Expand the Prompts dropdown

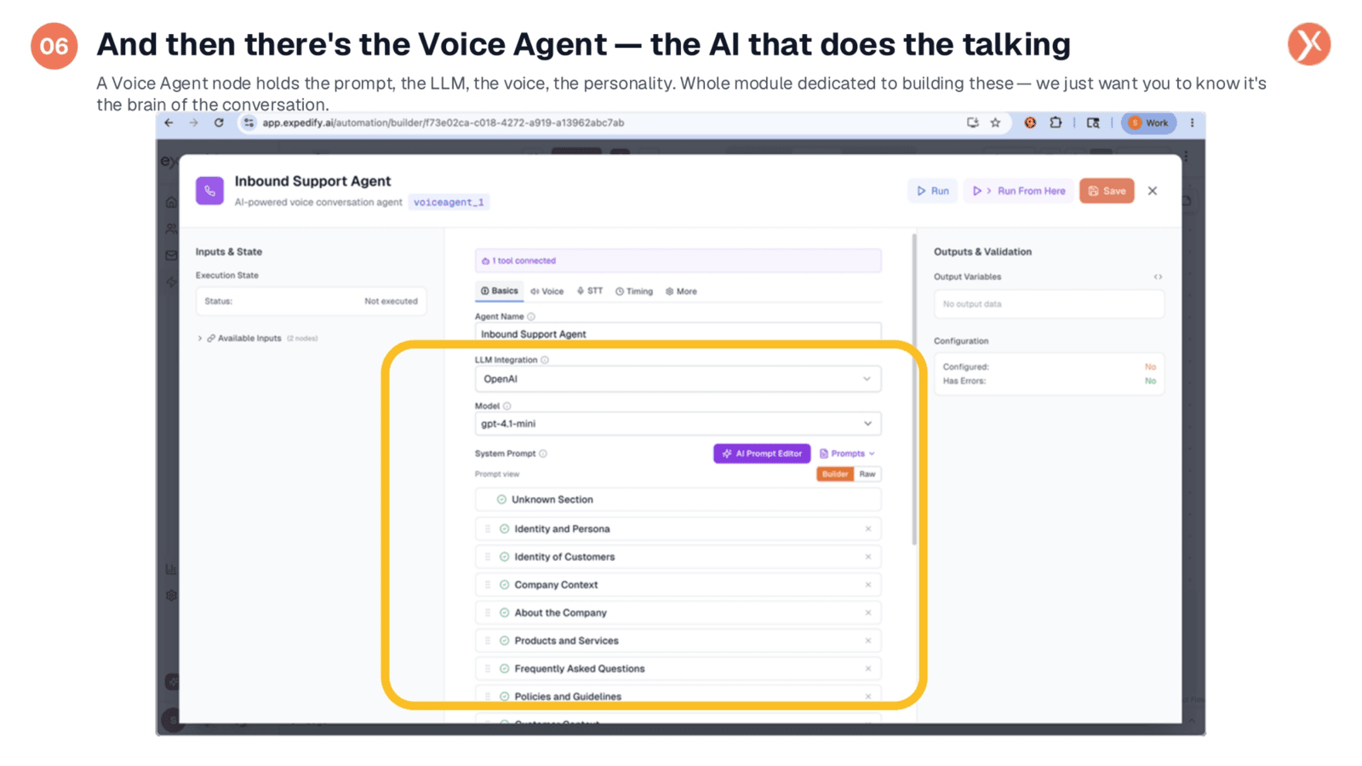[x=847, y=454]
